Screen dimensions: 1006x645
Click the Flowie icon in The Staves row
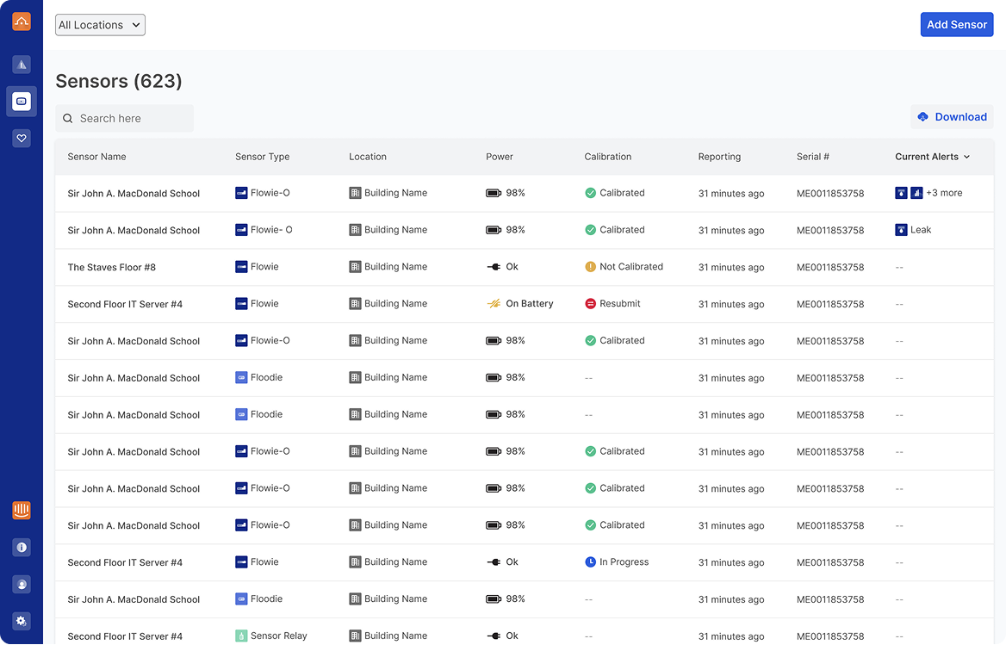[x=241, y=267]
